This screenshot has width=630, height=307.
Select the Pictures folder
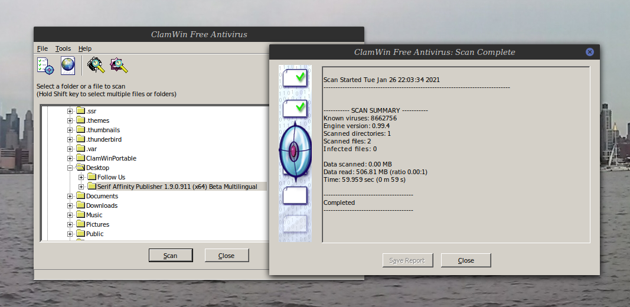tap(97, 224)
